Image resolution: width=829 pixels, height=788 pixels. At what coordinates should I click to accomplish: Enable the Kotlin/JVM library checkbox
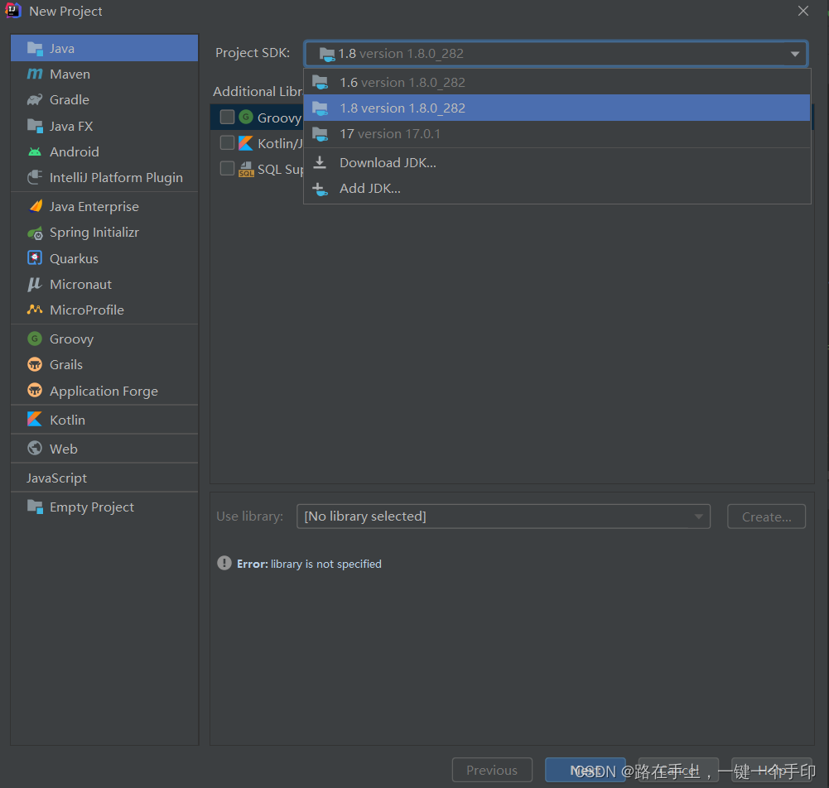pos(228,142)
